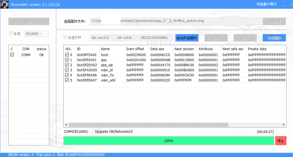This screenshot has width=293, height=157.
Task: Click the 切换量产模式 mass production mode link
Action: [x=266, y=4]
